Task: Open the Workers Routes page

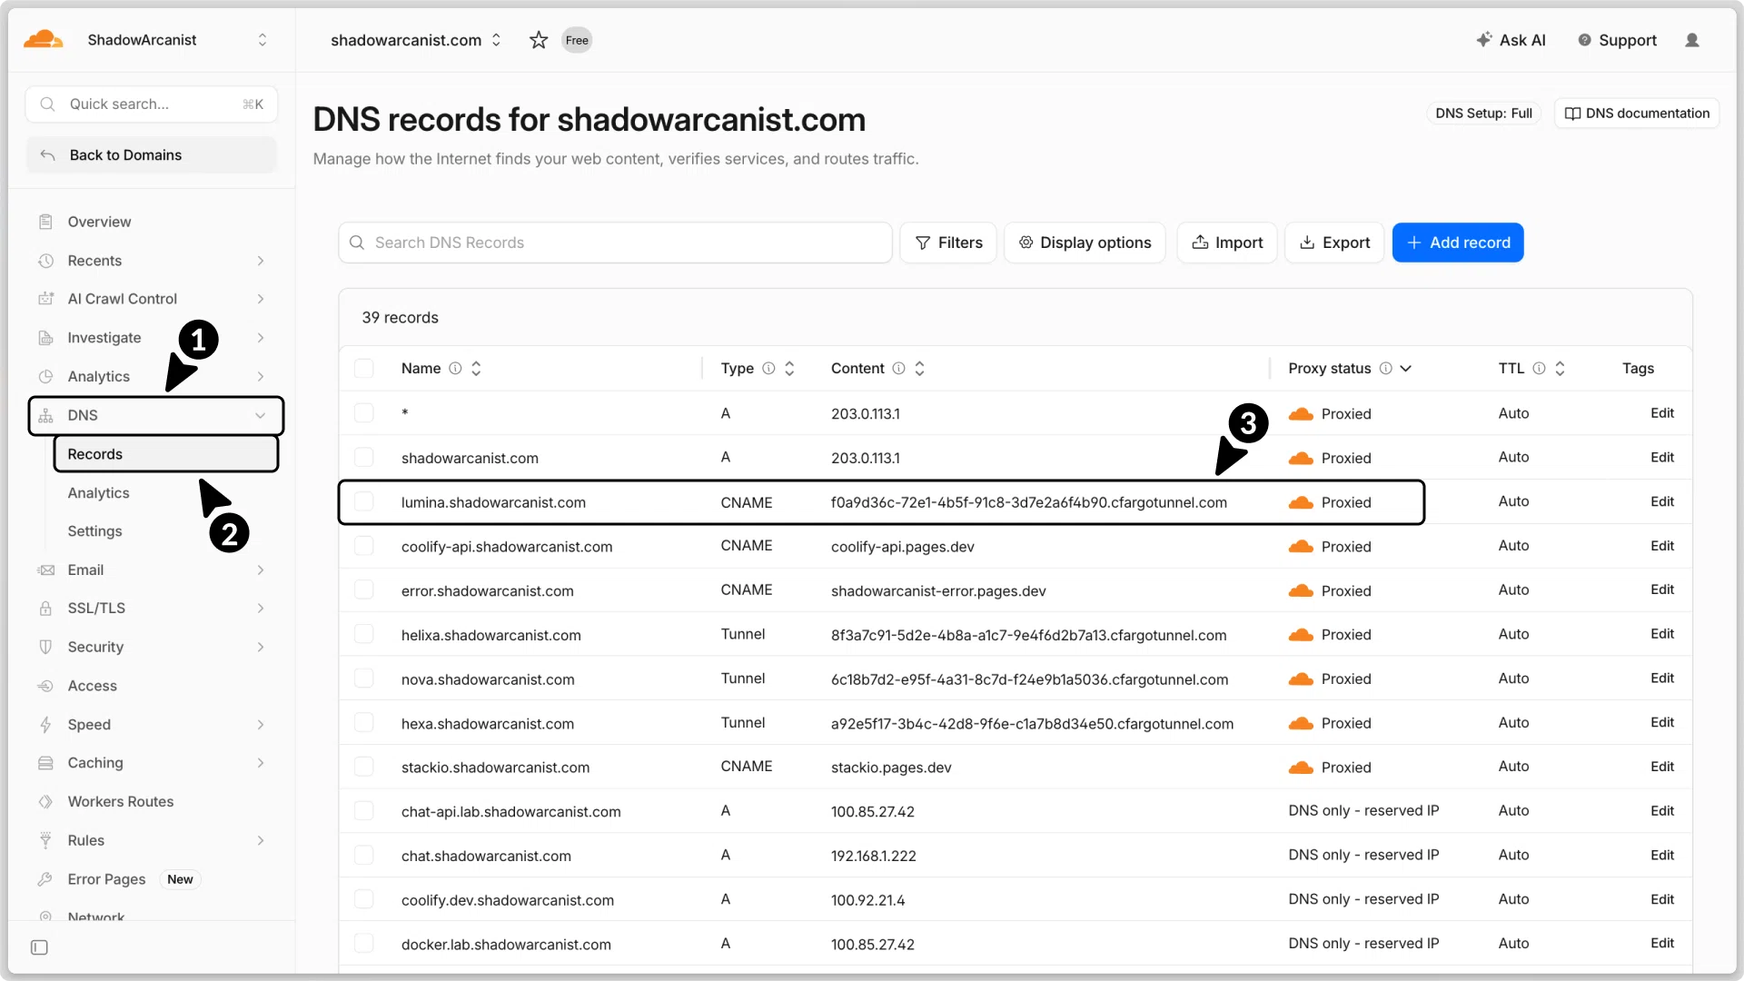Action: point(121,801)
